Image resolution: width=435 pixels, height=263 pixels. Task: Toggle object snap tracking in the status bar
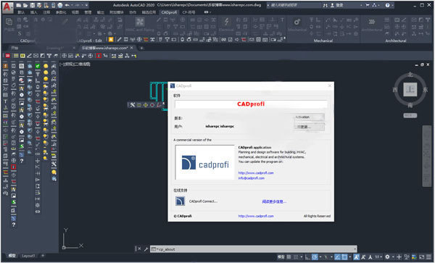(x=337, y=257)
